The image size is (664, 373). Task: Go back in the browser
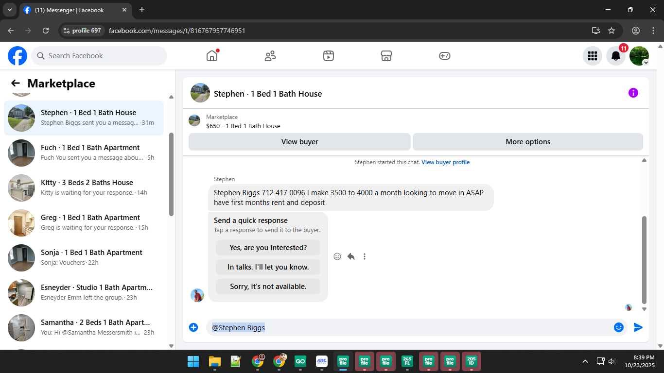pyautogui.click(x=11, y=31)
